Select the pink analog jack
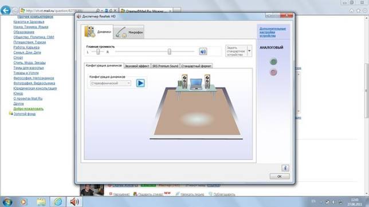The width and height of the screenshot is (369, 207). tap(273, 72)
